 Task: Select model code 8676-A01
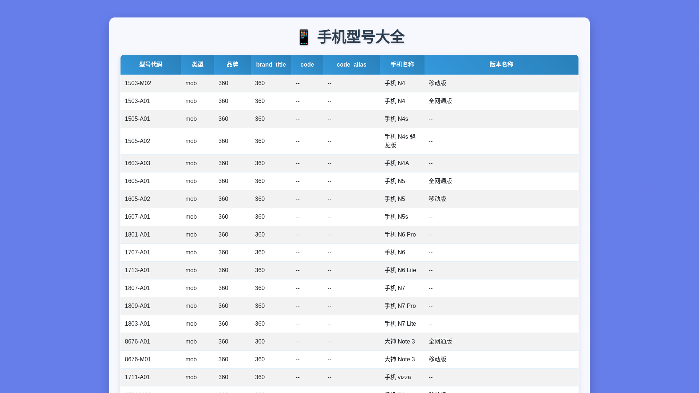[x=138, y=342]
